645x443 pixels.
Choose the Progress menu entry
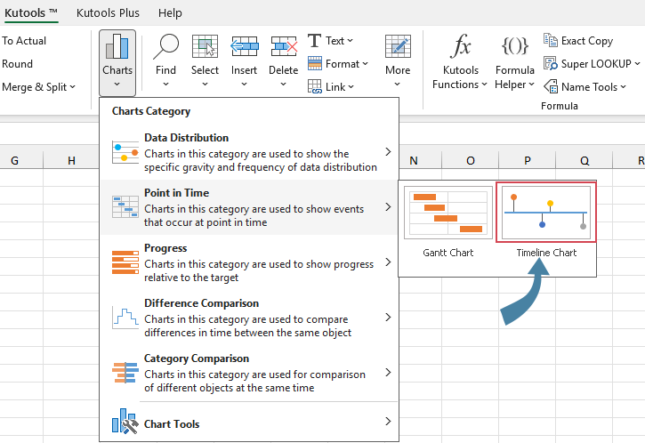(249, 262)
